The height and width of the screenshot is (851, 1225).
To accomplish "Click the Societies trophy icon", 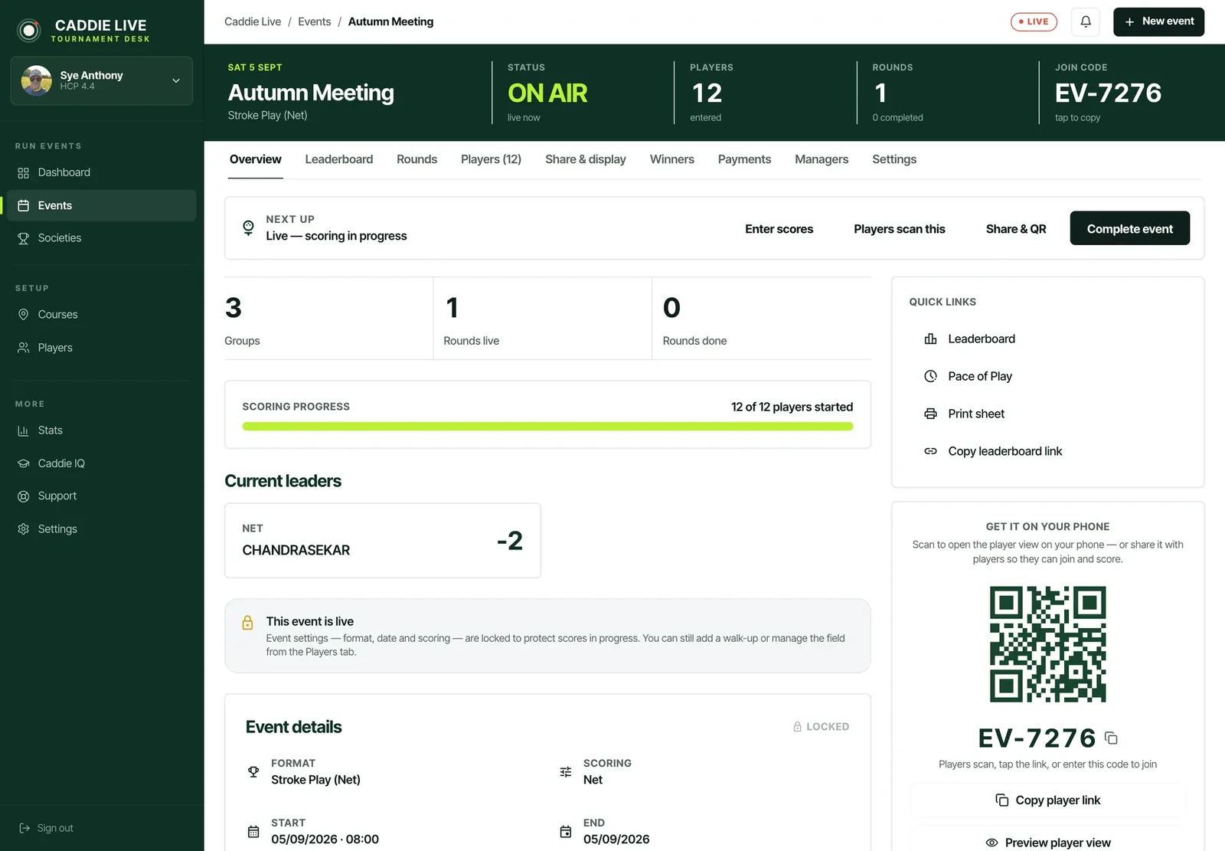I will 24,238.
